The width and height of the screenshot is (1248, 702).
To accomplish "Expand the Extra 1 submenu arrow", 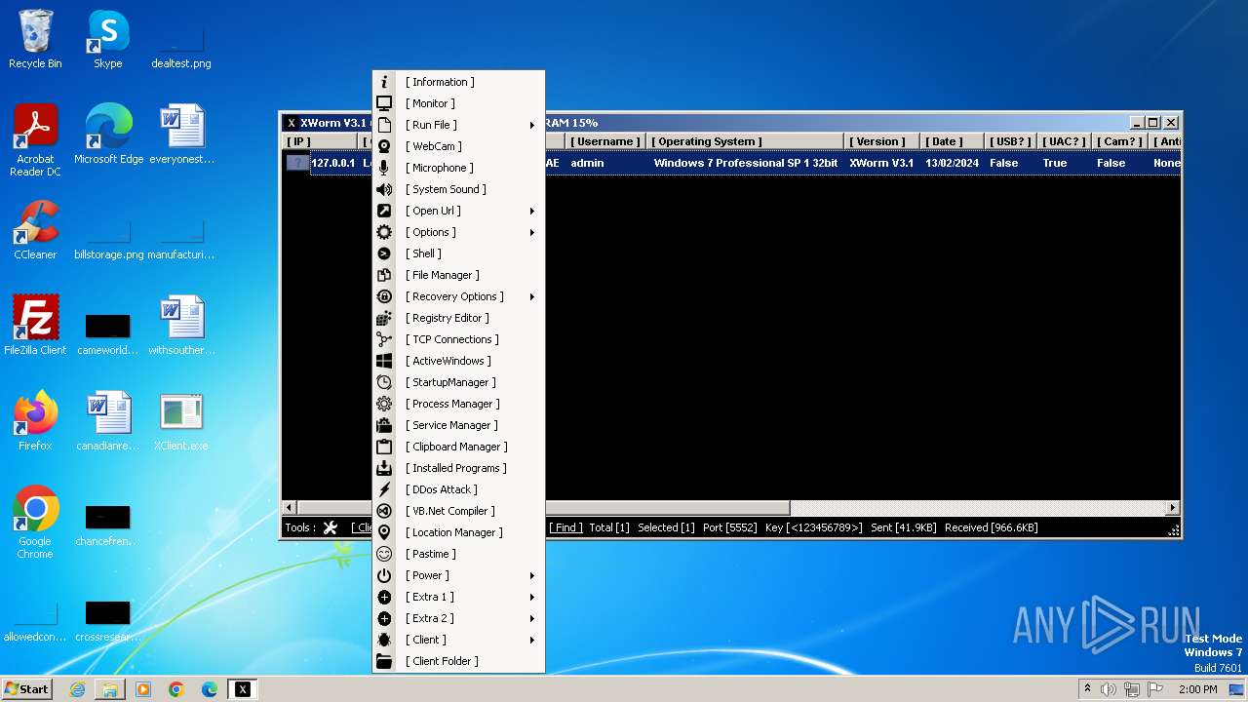I will coord(532,597).
